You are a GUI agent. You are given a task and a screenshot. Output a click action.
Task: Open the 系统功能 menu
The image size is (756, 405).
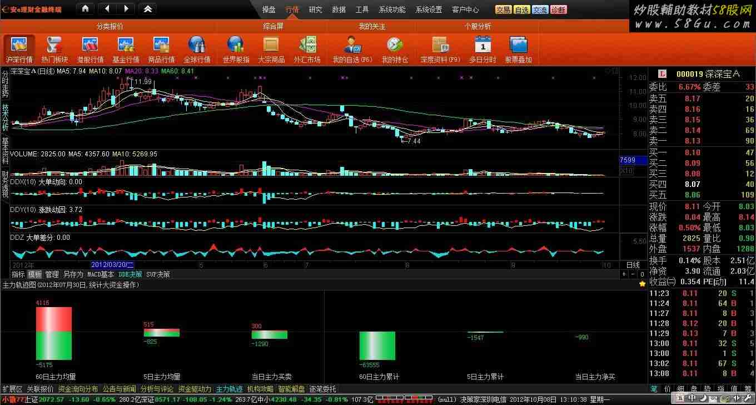click(392, 9)
